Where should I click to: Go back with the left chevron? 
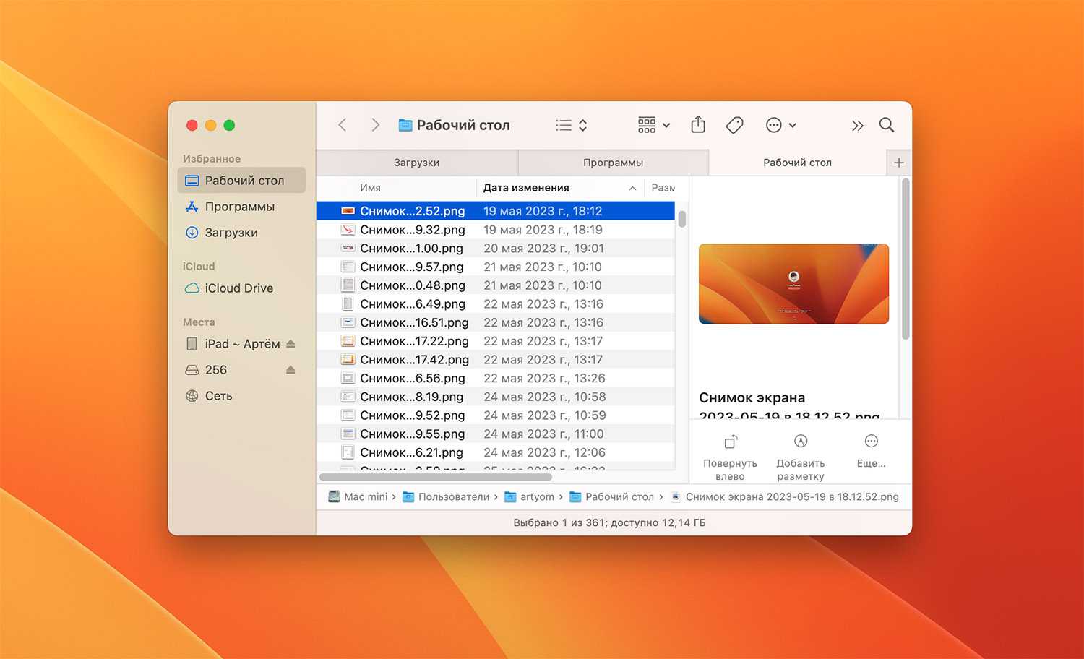click(343, 125)
